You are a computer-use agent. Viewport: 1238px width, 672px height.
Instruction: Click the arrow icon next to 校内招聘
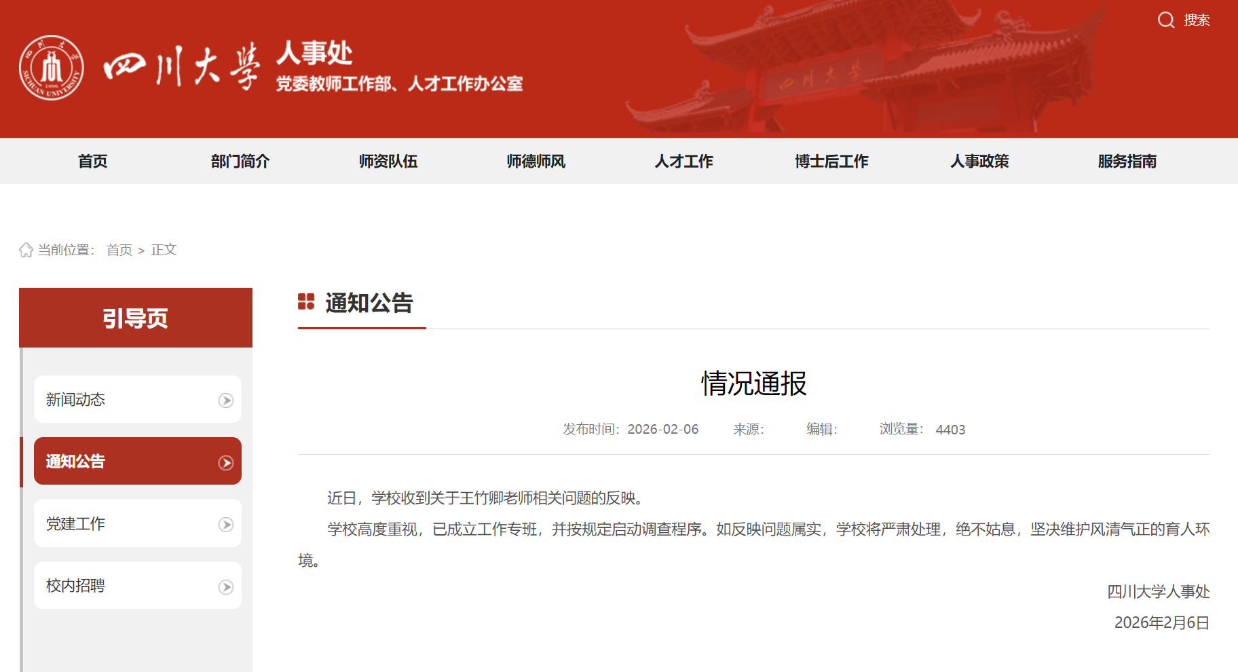pos(226,585)
